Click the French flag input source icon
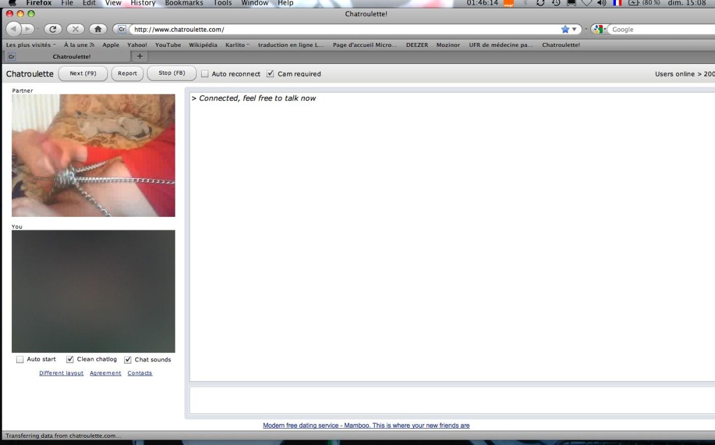715x445 pixels. 617,3
